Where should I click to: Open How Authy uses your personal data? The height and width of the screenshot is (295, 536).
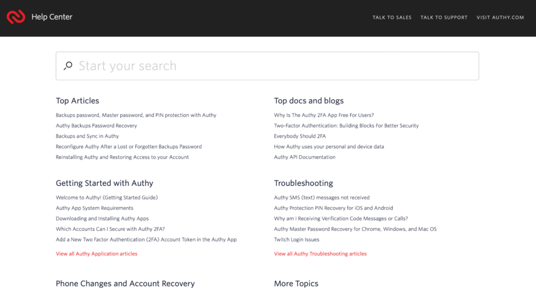coord(329,147)
